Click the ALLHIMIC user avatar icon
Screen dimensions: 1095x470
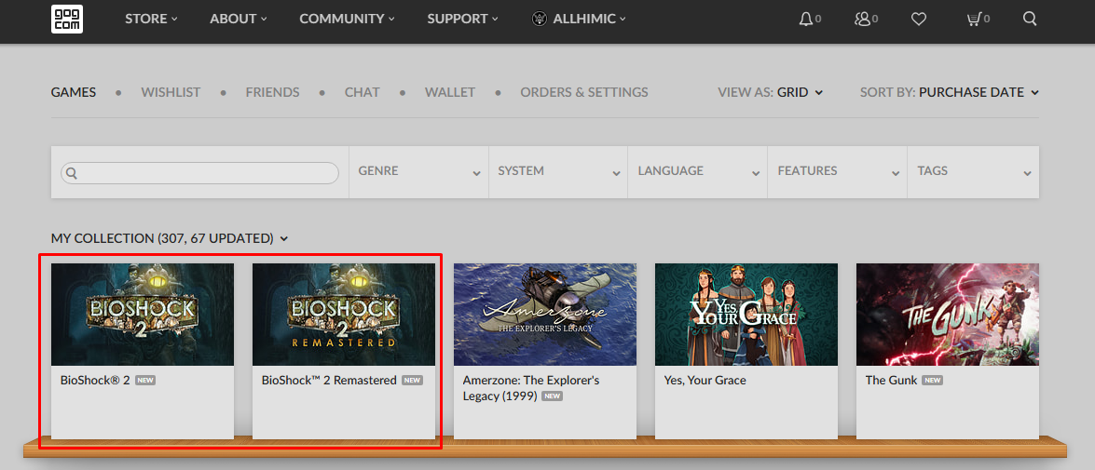(540, 19)
